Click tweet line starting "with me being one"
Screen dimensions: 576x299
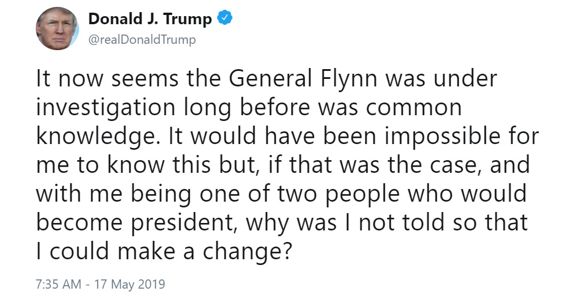(282, 194)
